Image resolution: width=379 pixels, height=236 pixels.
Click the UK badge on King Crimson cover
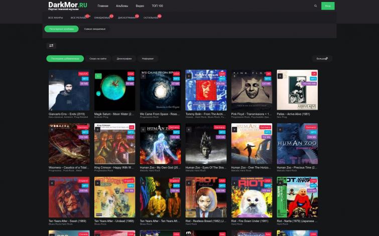tap(132, 127)
